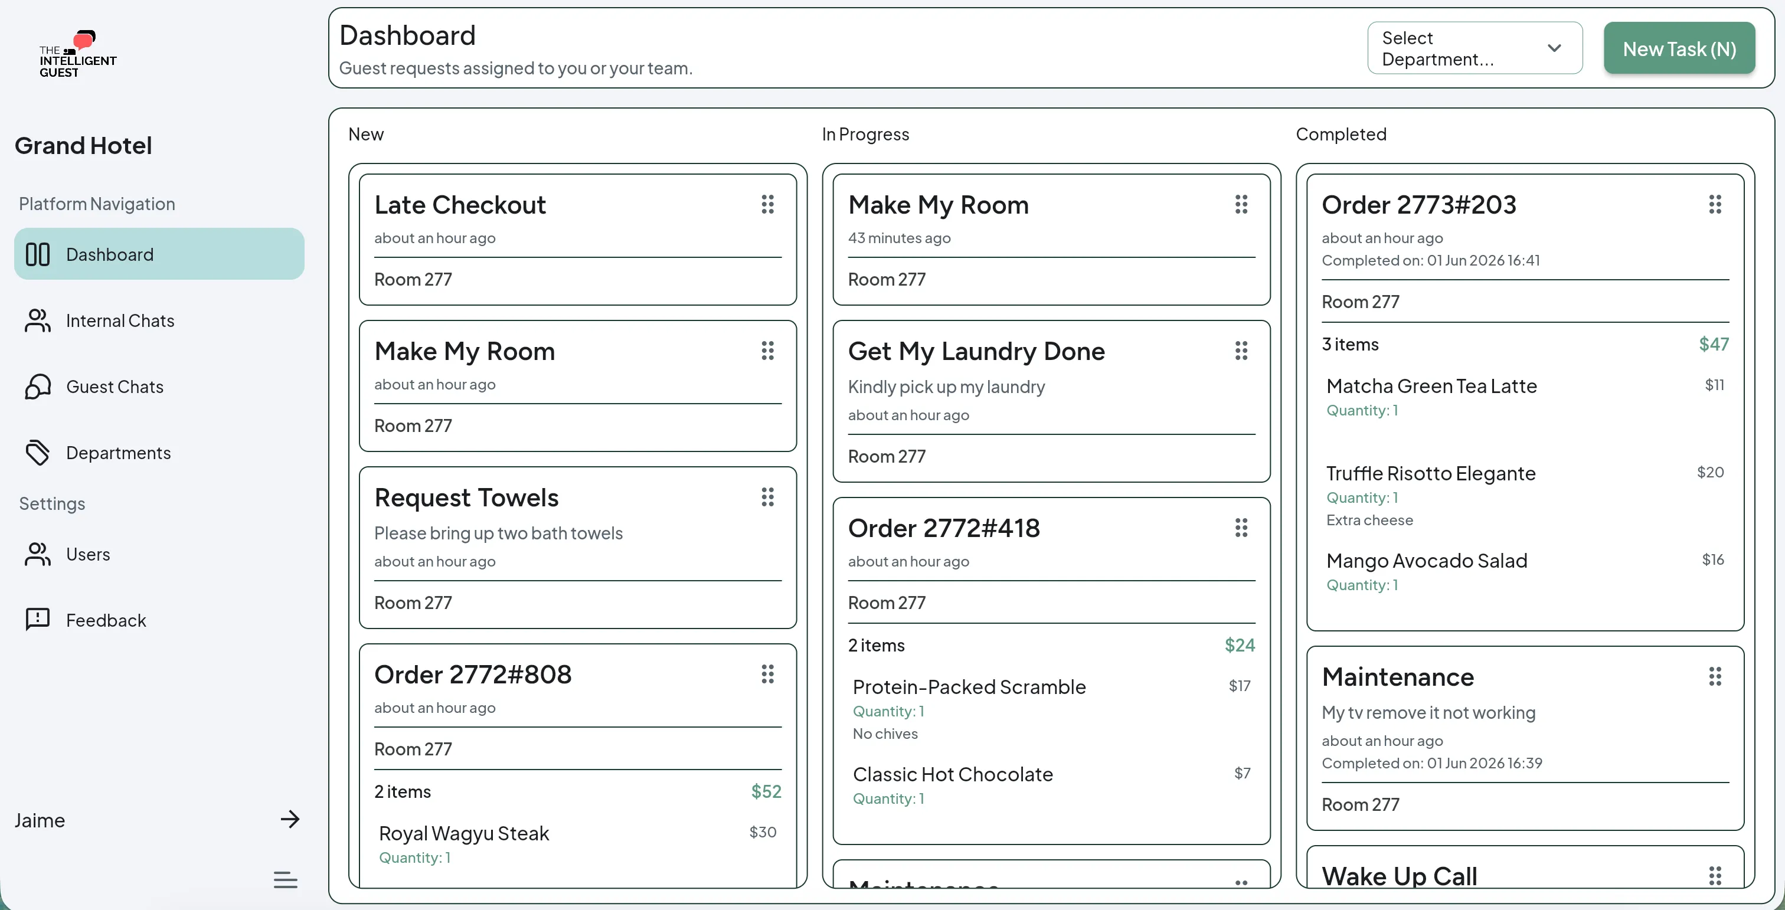The height and width of the screenshot is (910, 1785).
Task: Click the 'No chives' note
Action: (885, 734)
